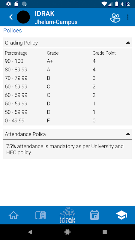Tap Android recent apps square button
The height and width of the screenshot is (240, 135).
[105, 232]
